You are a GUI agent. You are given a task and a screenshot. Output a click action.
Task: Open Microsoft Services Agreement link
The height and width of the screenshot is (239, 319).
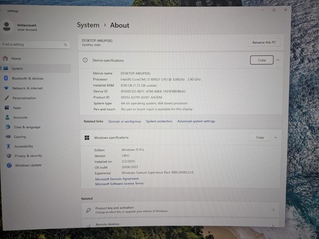(x=117, y=179)
